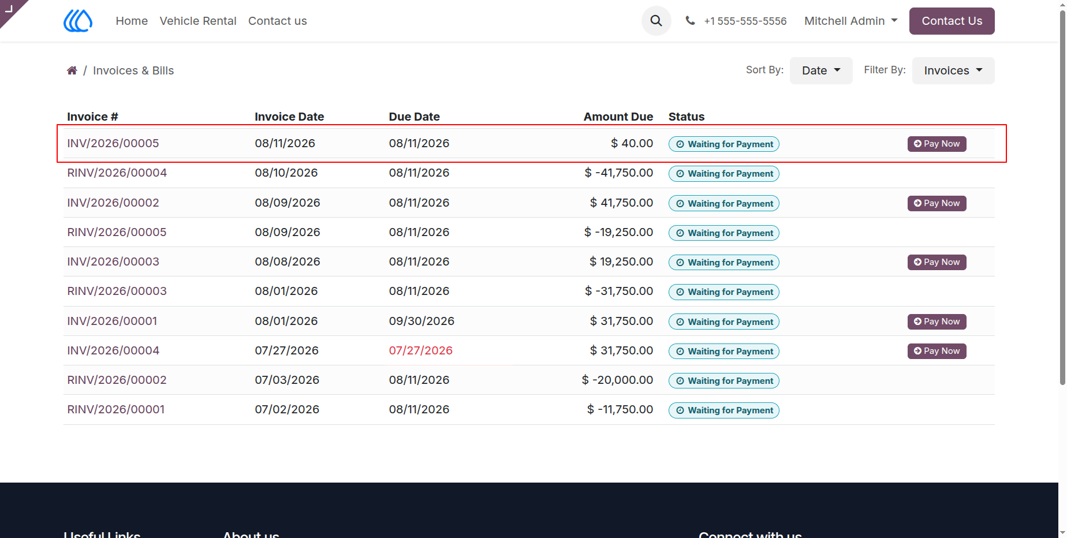Screen dimensions: 1067x538
Task: Open refund RINV/2026/00001
Action: click(x=116, y=409)
